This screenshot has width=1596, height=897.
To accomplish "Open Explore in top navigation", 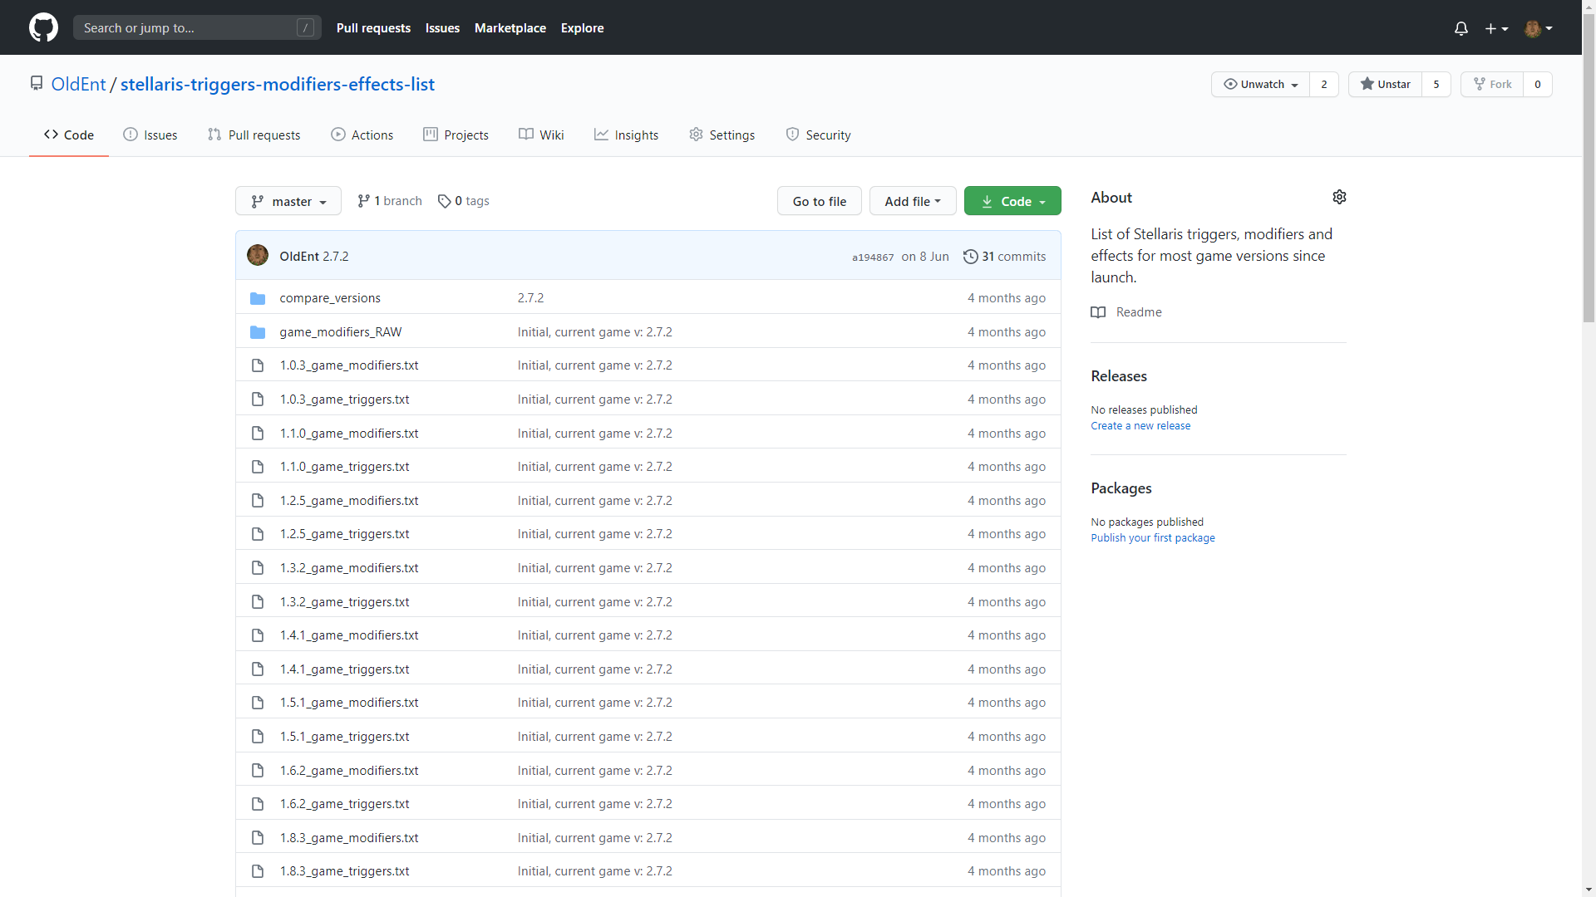I will tap(582, 28).
